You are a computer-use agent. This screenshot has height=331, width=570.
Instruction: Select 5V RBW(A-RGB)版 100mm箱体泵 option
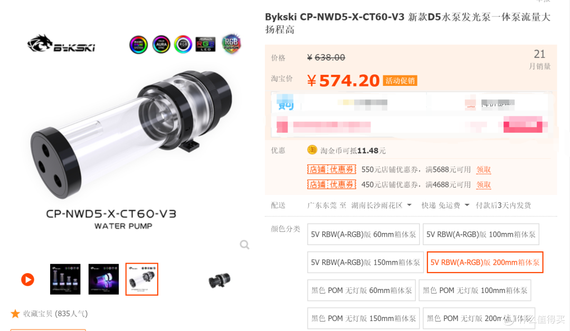pyautogui.click(x=481, y=235)
